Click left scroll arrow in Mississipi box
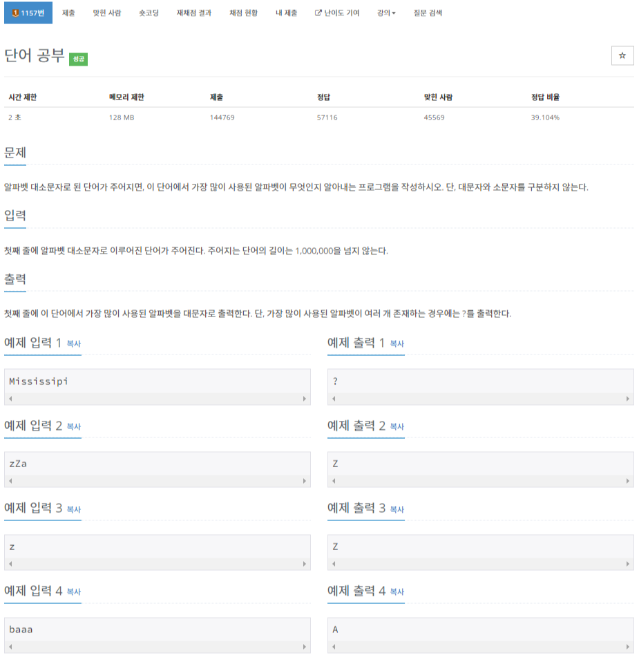The height and width of the screenshot is (662, 639). pos(10,399)
